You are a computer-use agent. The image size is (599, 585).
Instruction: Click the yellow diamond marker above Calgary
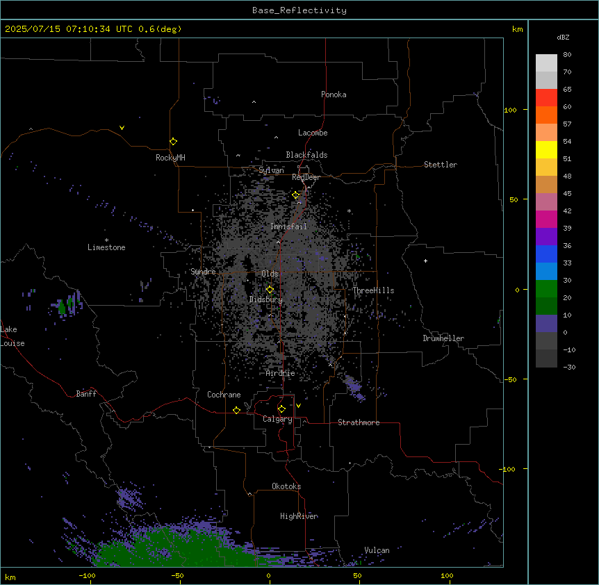coord(281,409)
